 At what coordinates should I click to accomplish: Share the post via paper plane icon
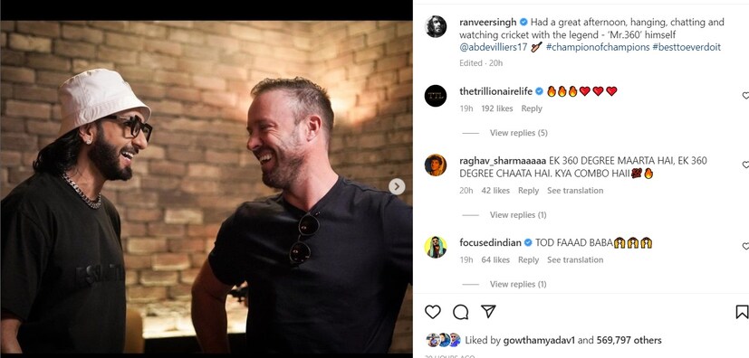(487, 311)
